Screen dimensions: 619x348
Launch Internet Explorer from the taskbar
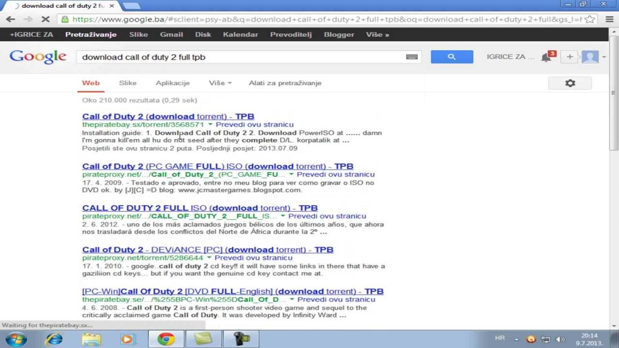[x=53, y=339]
